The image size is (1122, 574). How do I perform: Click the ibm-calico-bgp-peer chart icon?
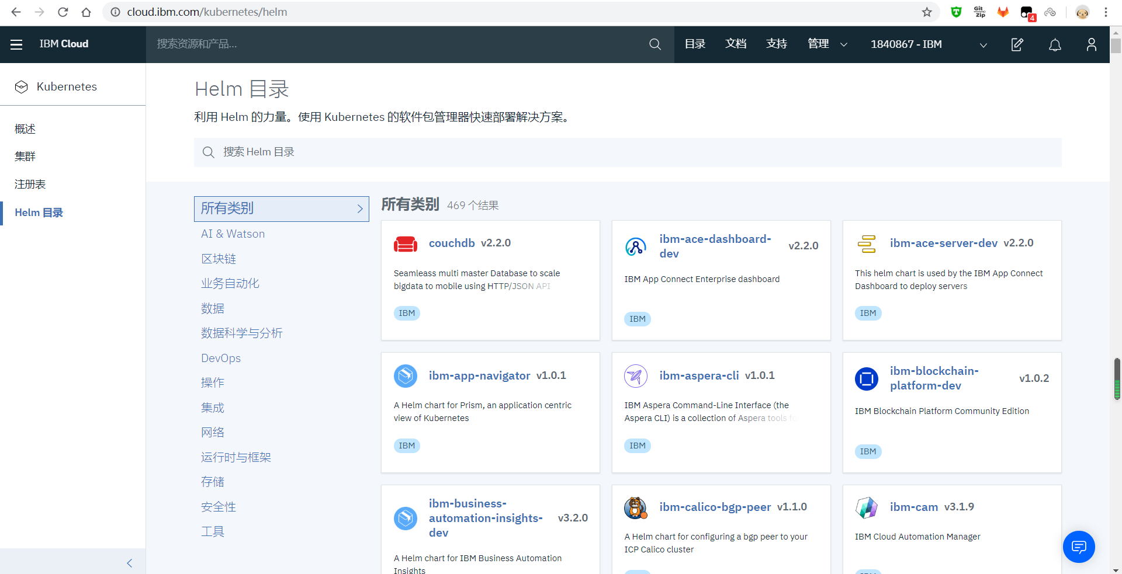point(636,507)
